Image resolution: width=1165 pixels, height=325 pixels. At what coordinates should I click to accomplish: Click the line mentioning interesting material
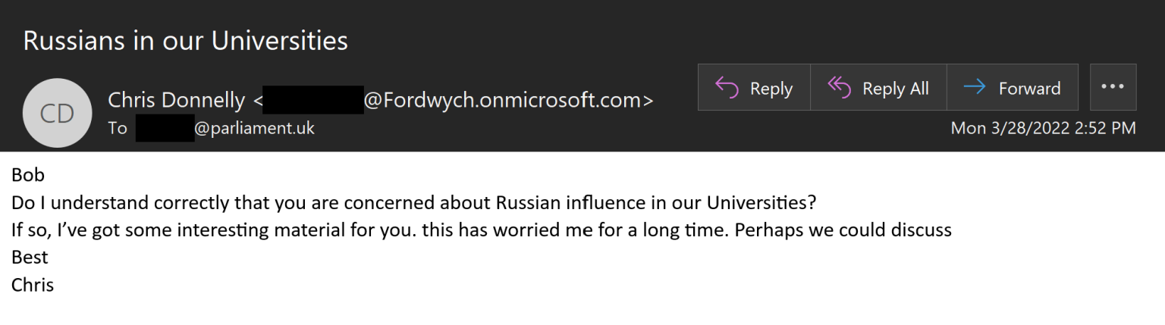point(482,230)
